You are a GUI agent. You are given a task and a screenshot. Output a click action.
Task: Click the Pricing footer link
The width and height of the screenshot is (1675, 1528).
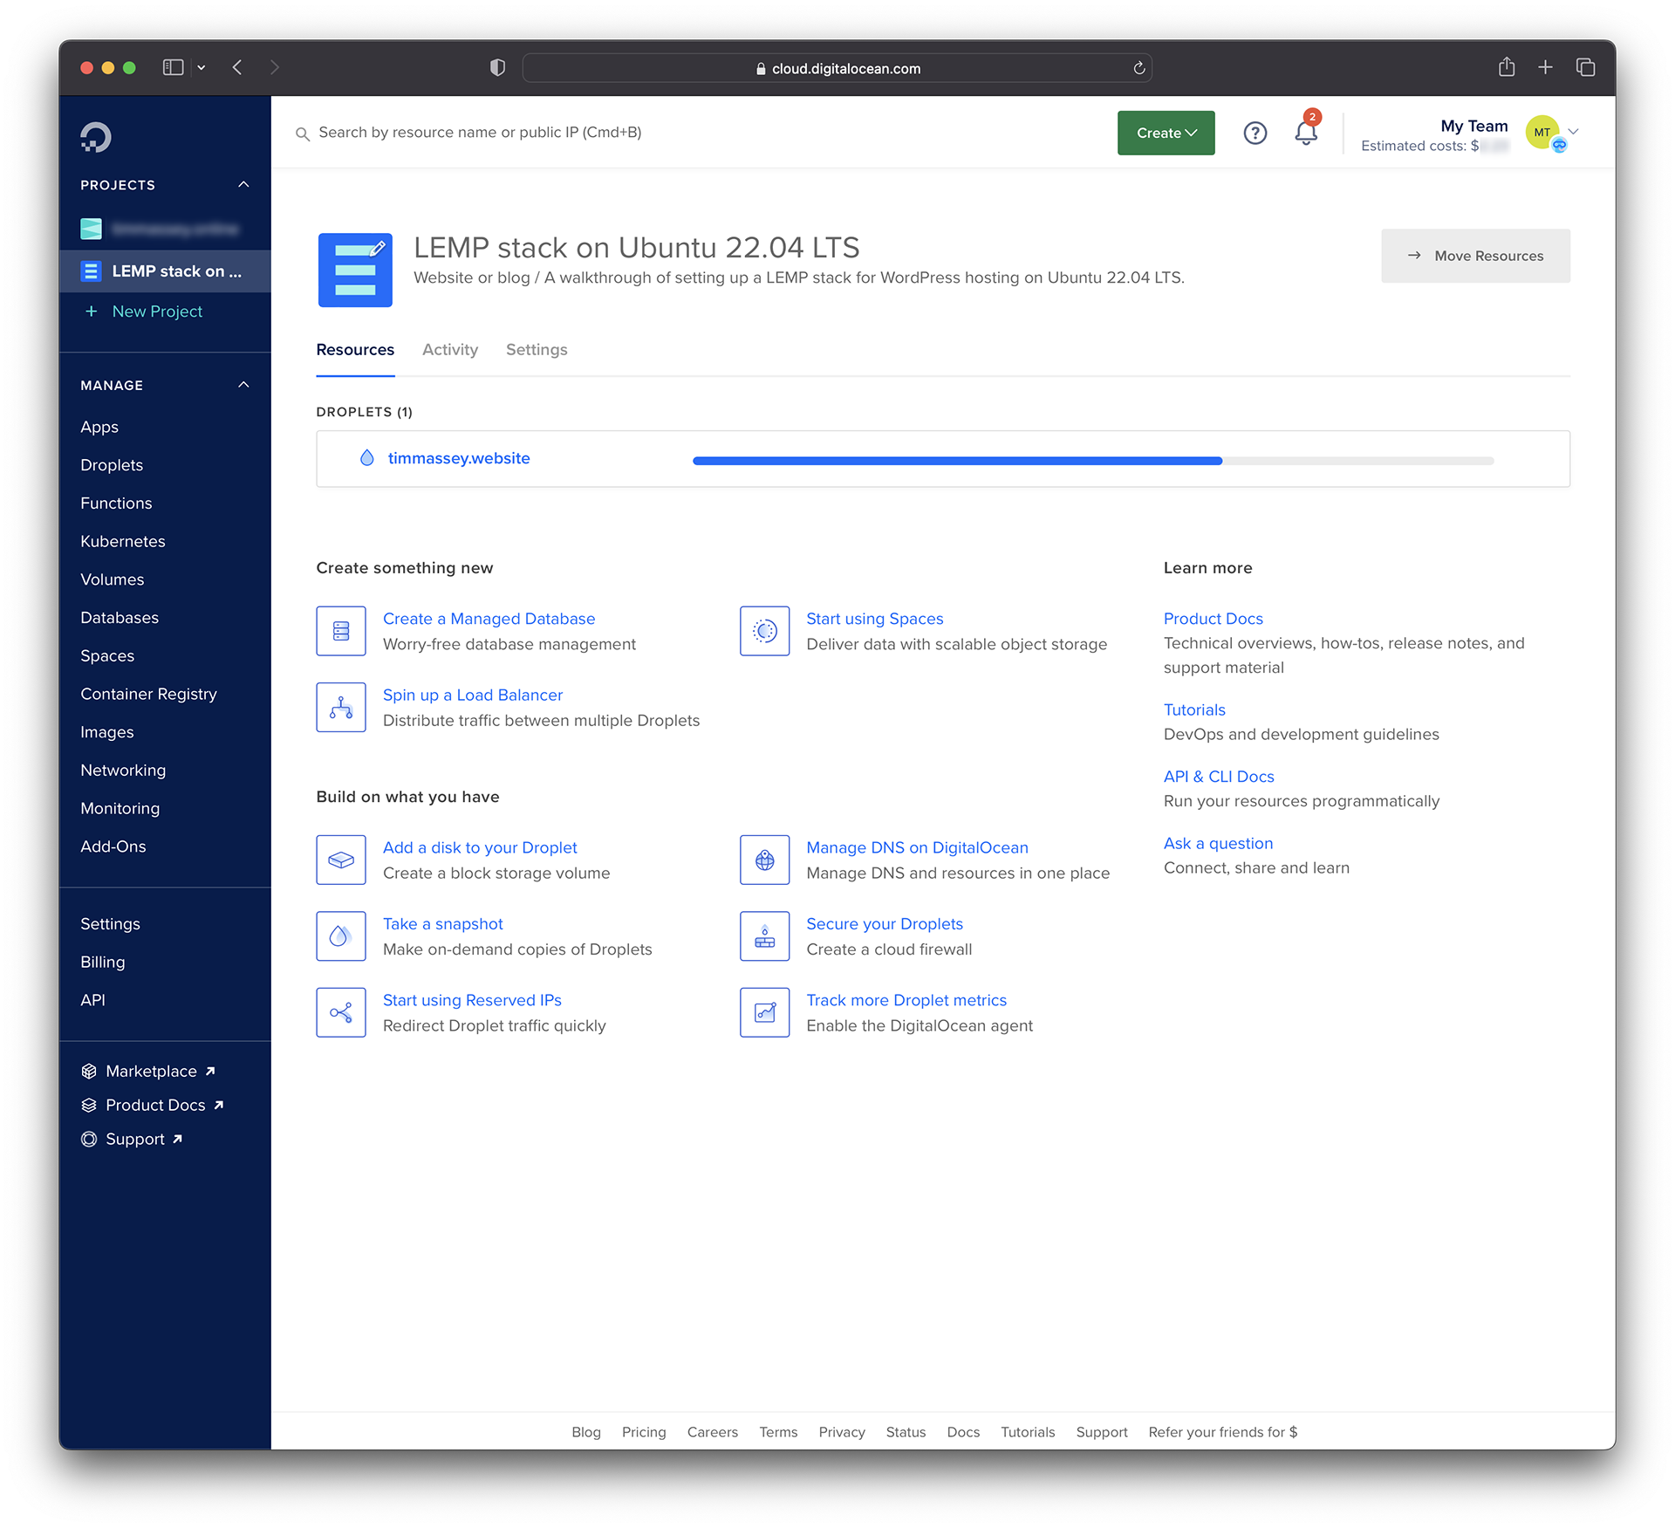point(644,1432)
